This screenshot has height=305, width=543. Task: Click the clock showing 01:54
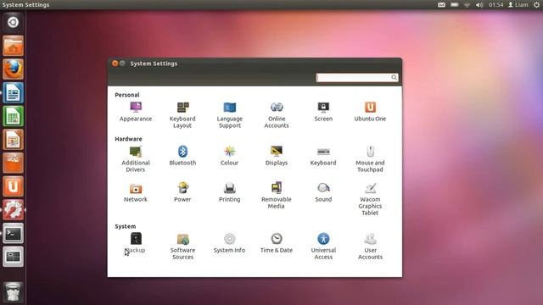click(495, 5)
